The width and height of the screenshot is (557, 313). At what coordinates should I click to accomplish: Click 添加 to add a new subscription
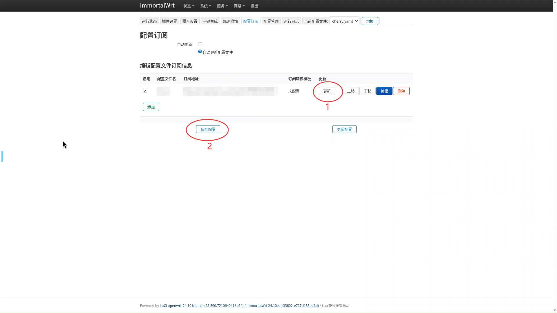[151, 107]
